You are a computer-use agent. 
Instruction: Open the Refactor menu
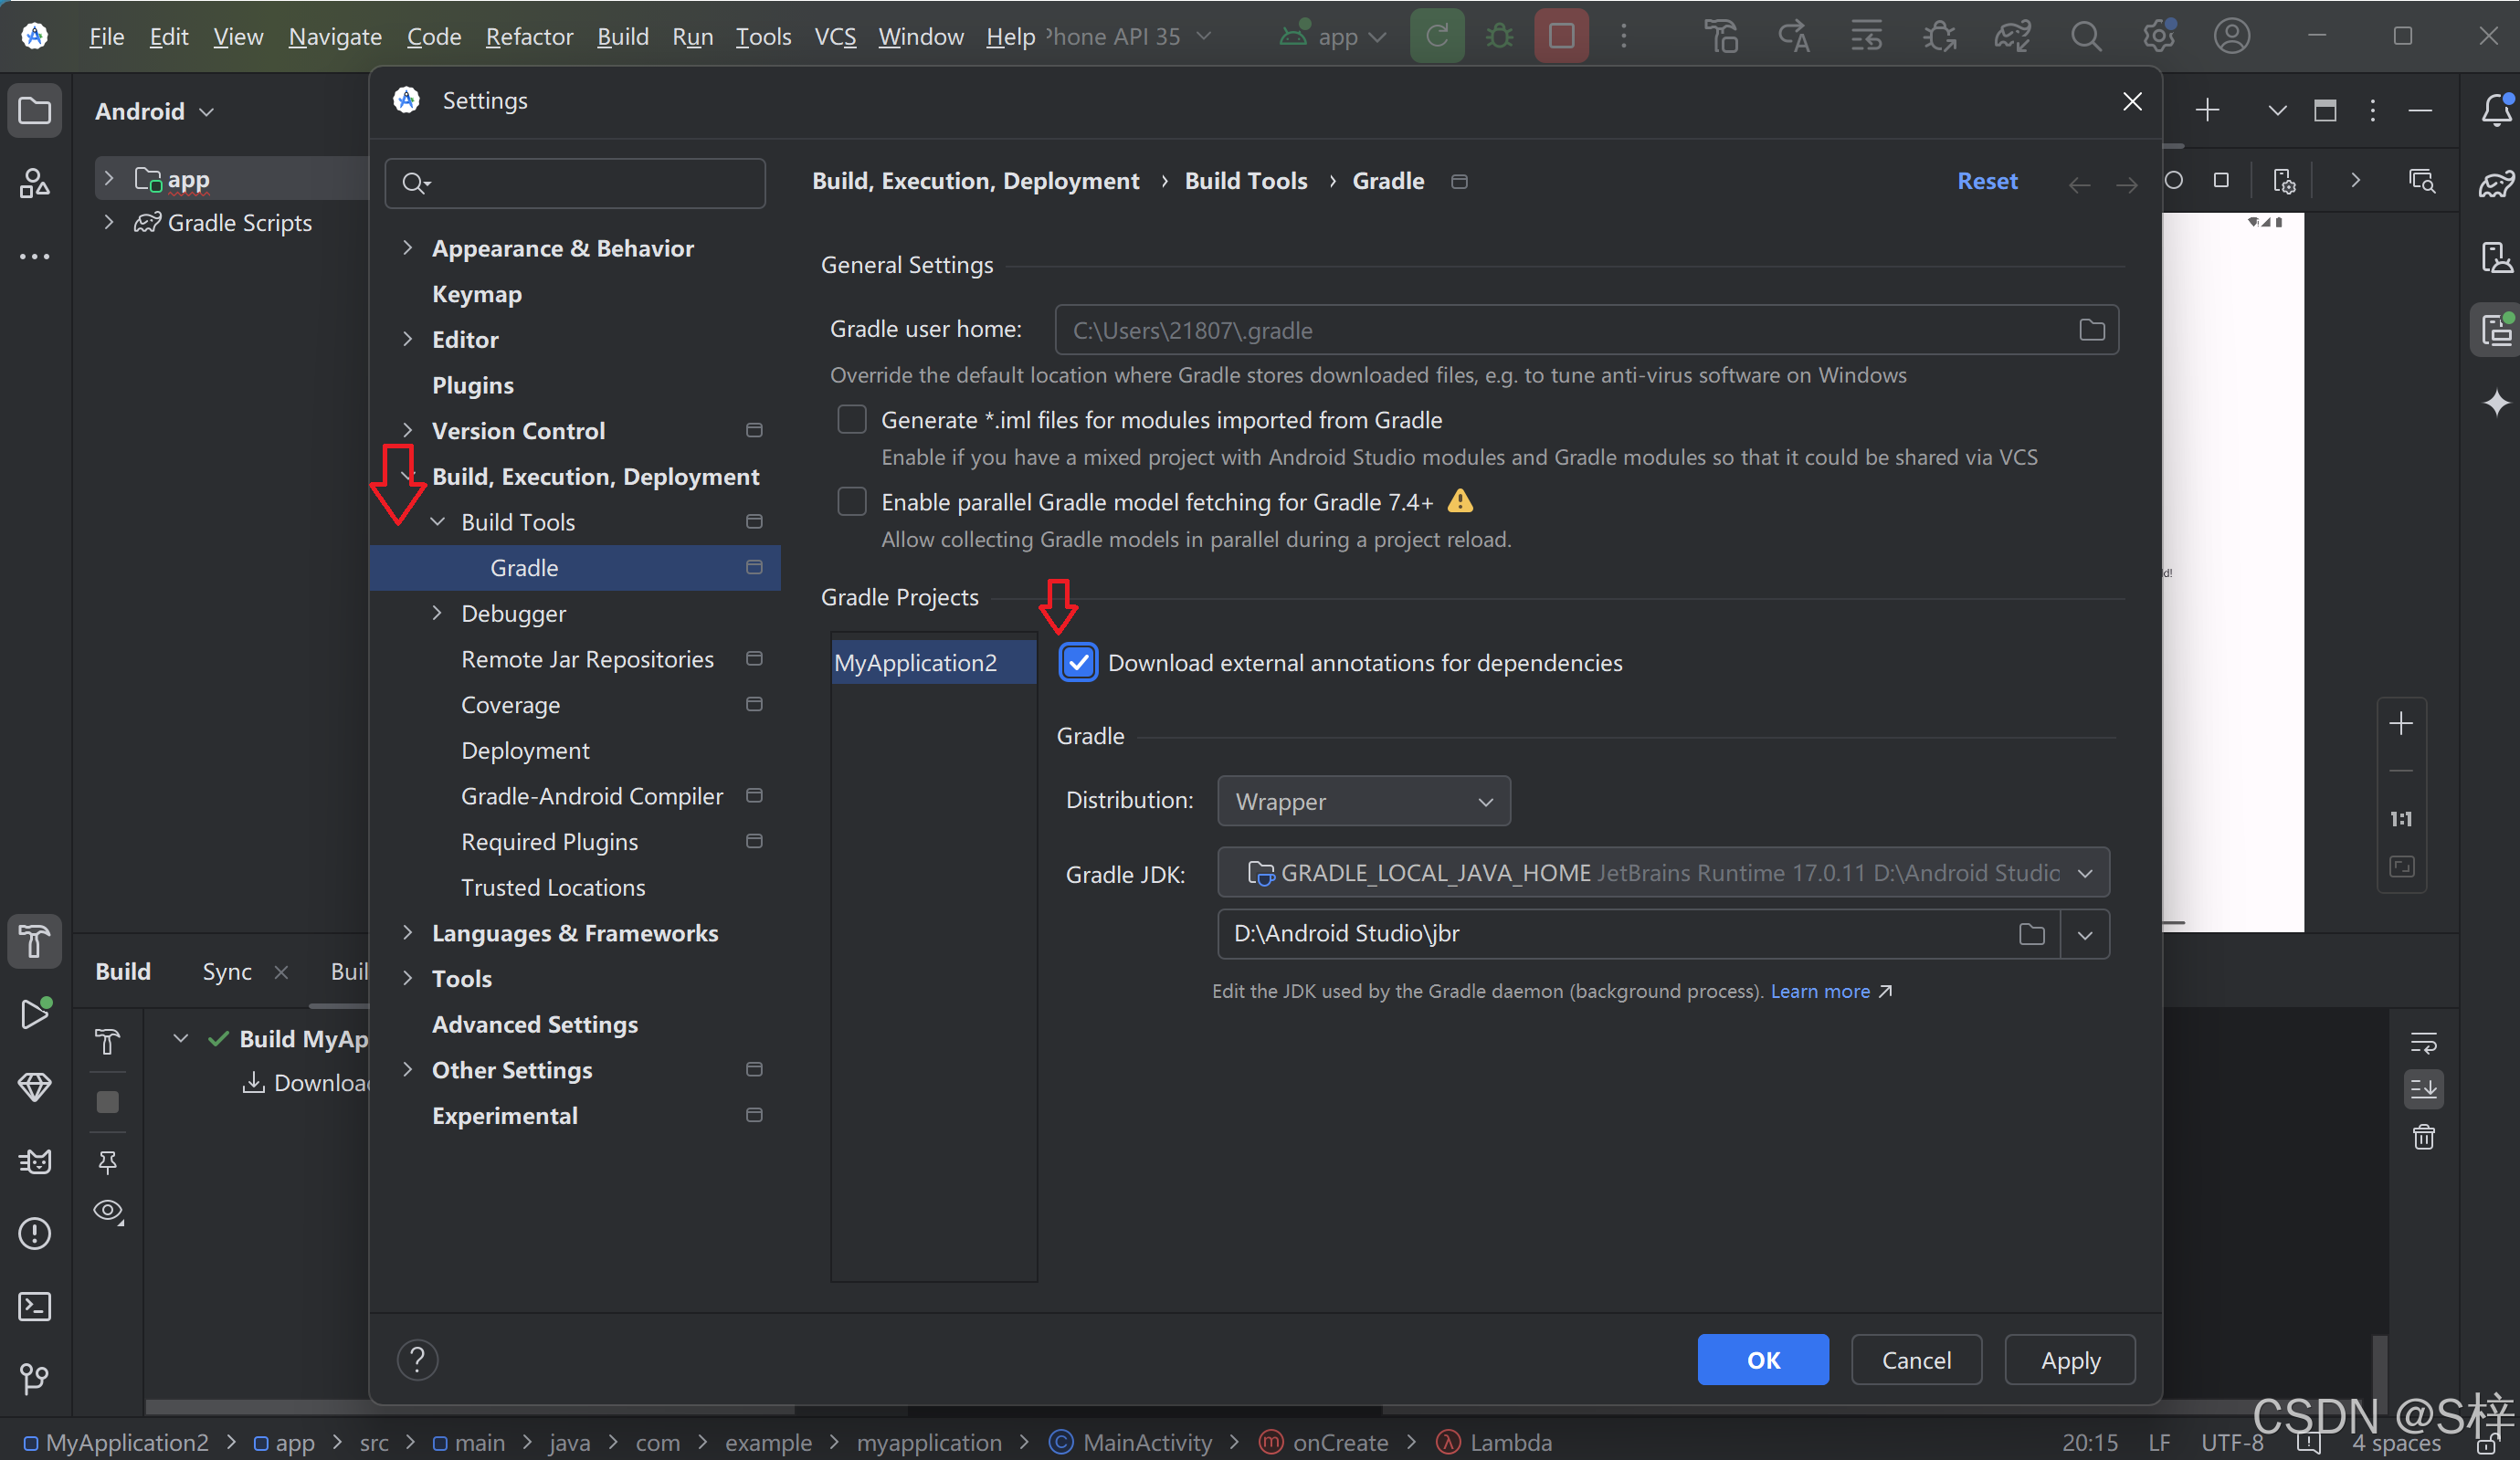coord(529,37)
